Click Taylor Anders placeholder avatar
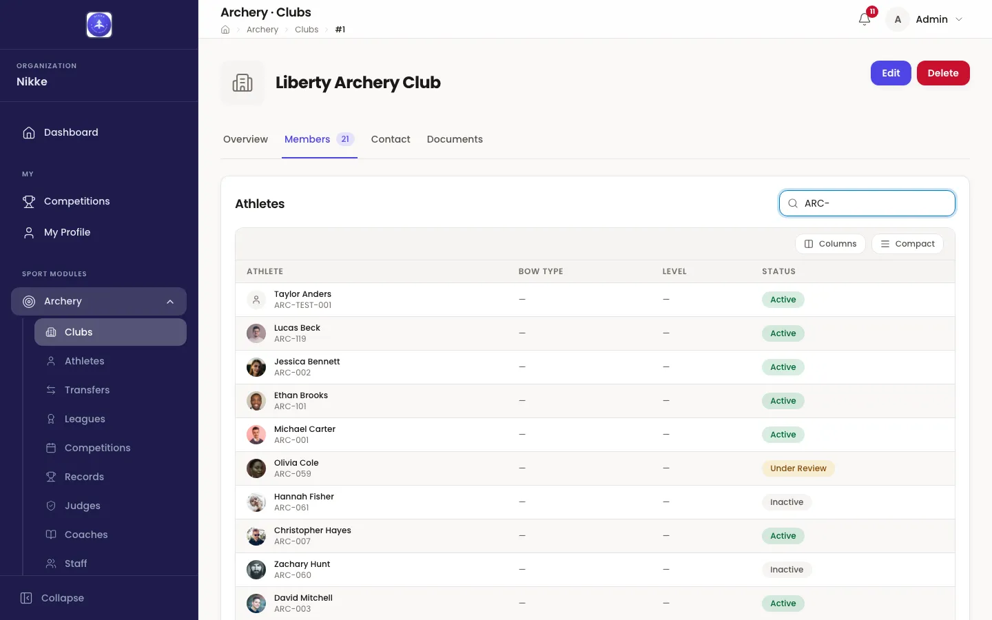This screenshot has height=620, width=992. coord(256,300)
